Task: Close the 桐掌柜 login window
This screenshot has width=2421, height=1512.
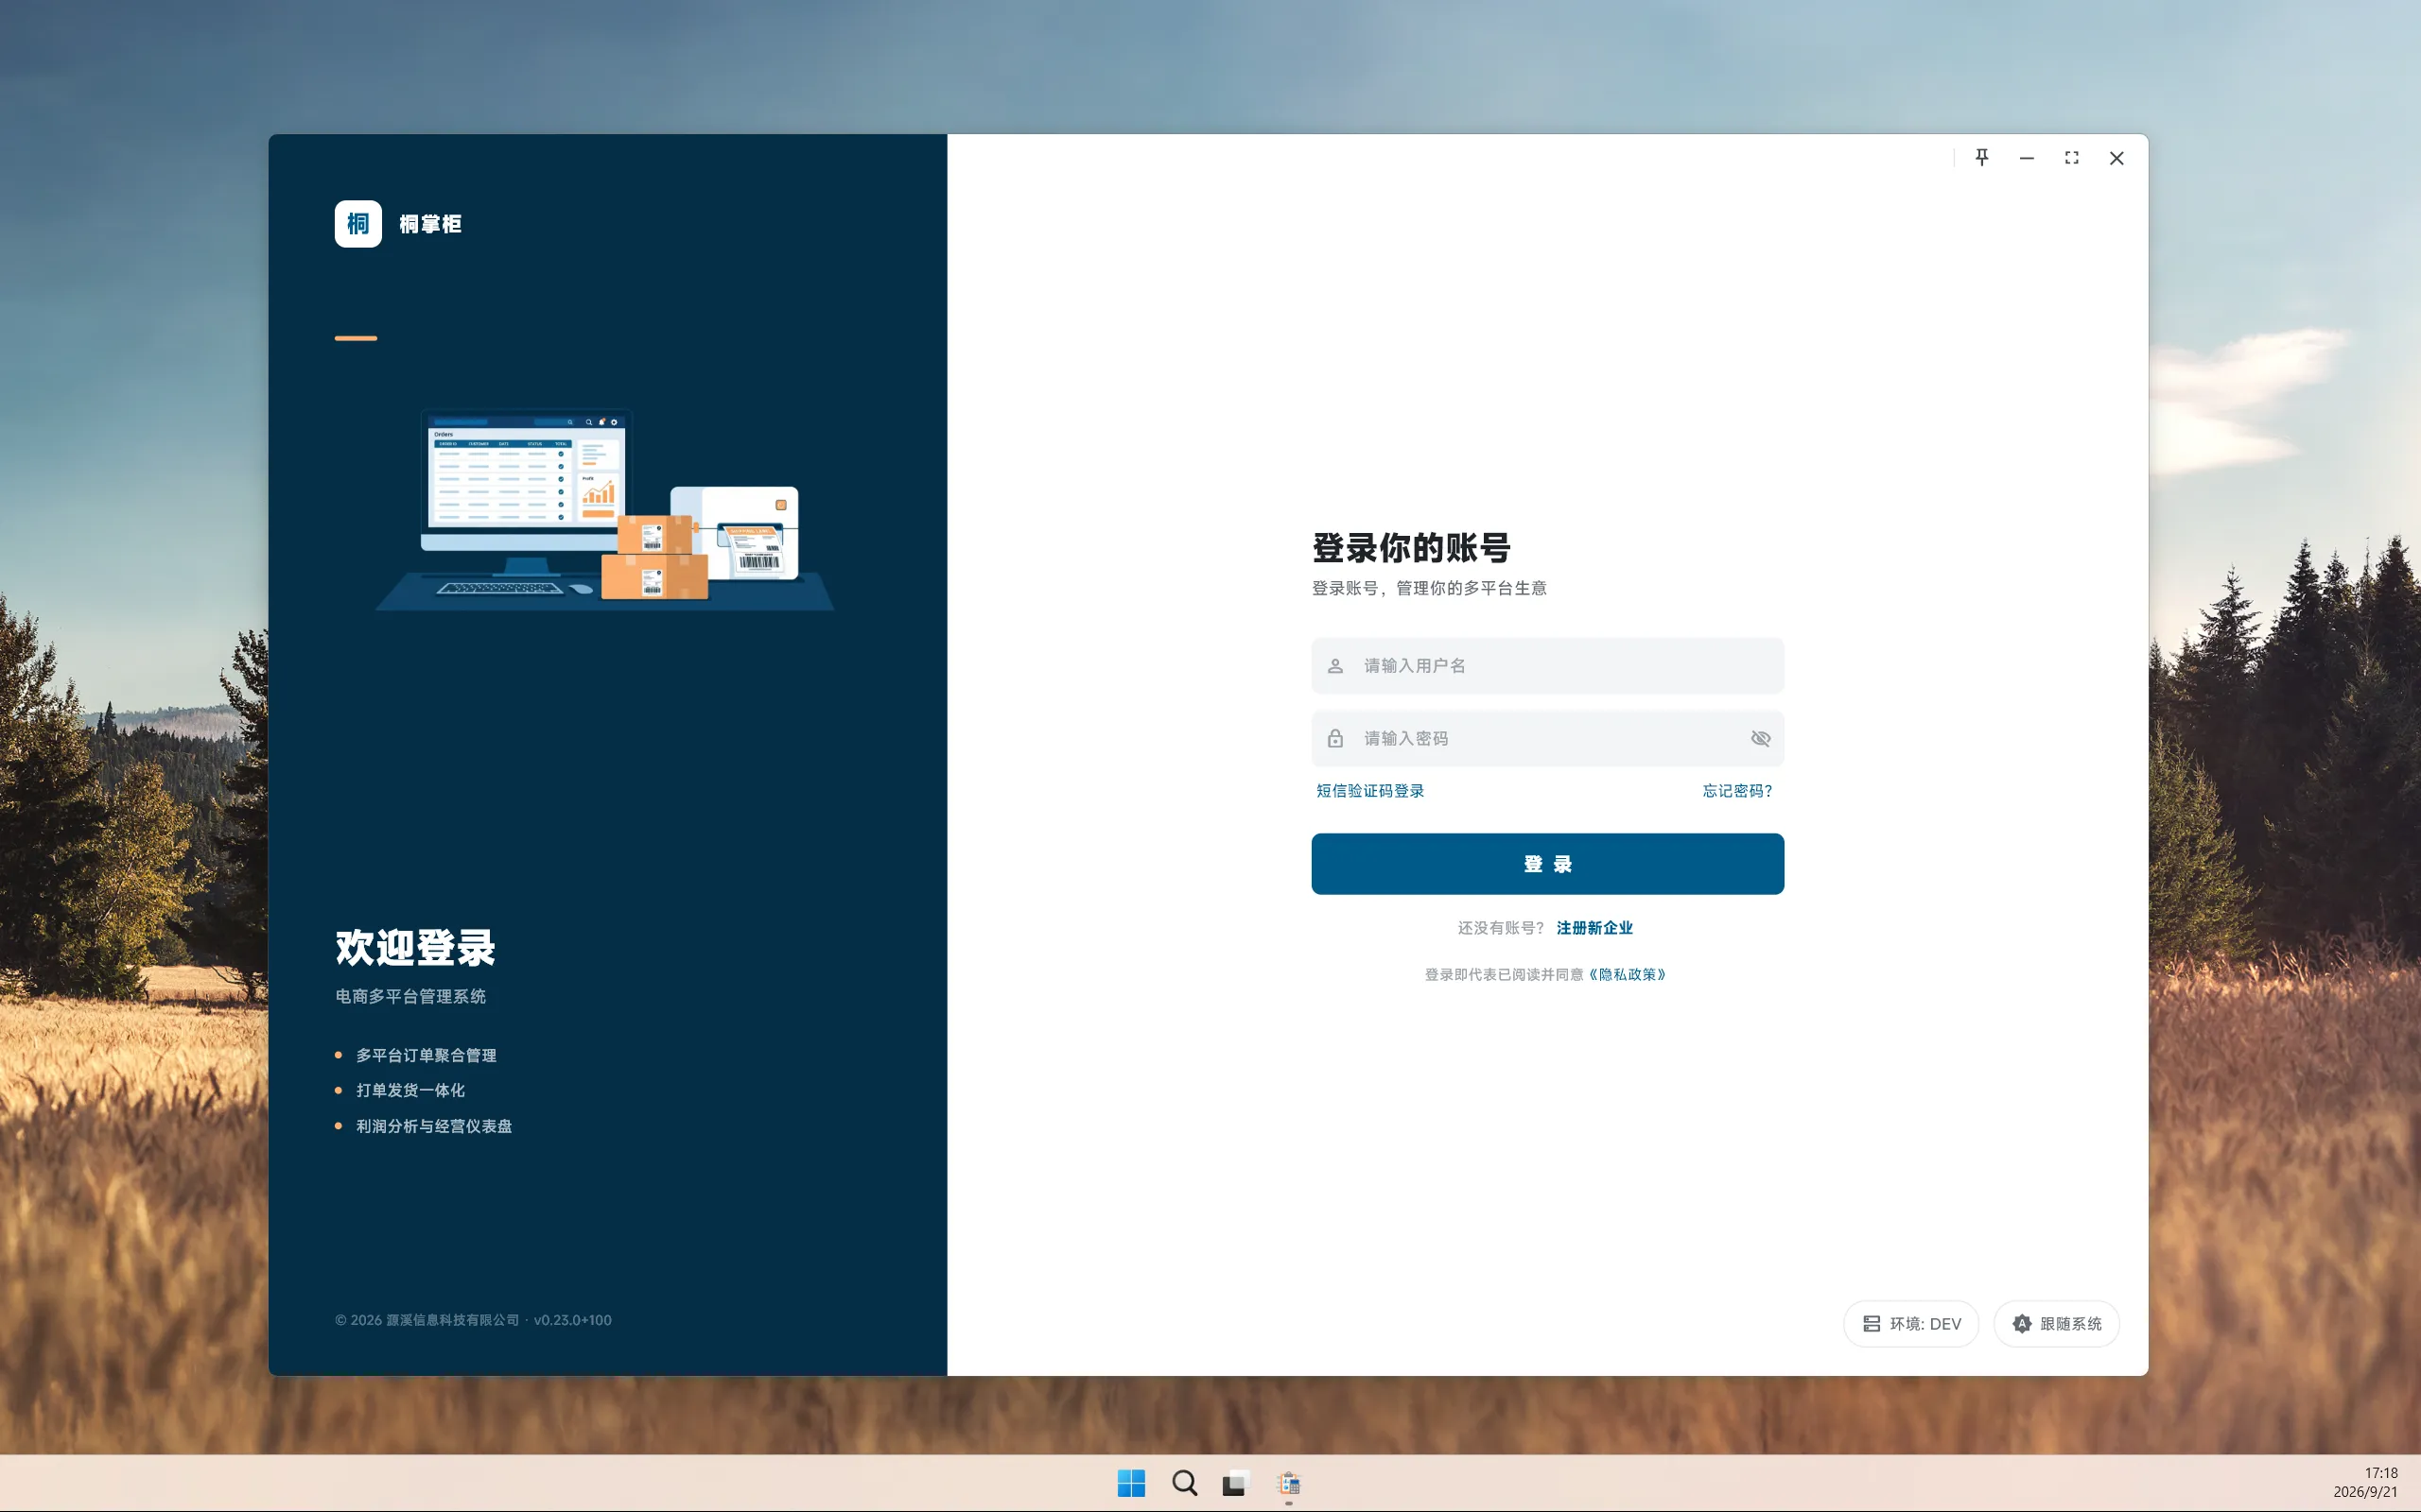Action: 2116,158
